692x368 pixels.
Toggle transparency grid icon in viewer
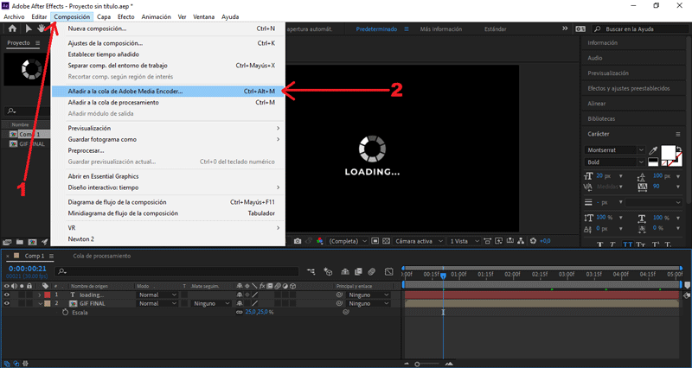coord(386,241)
